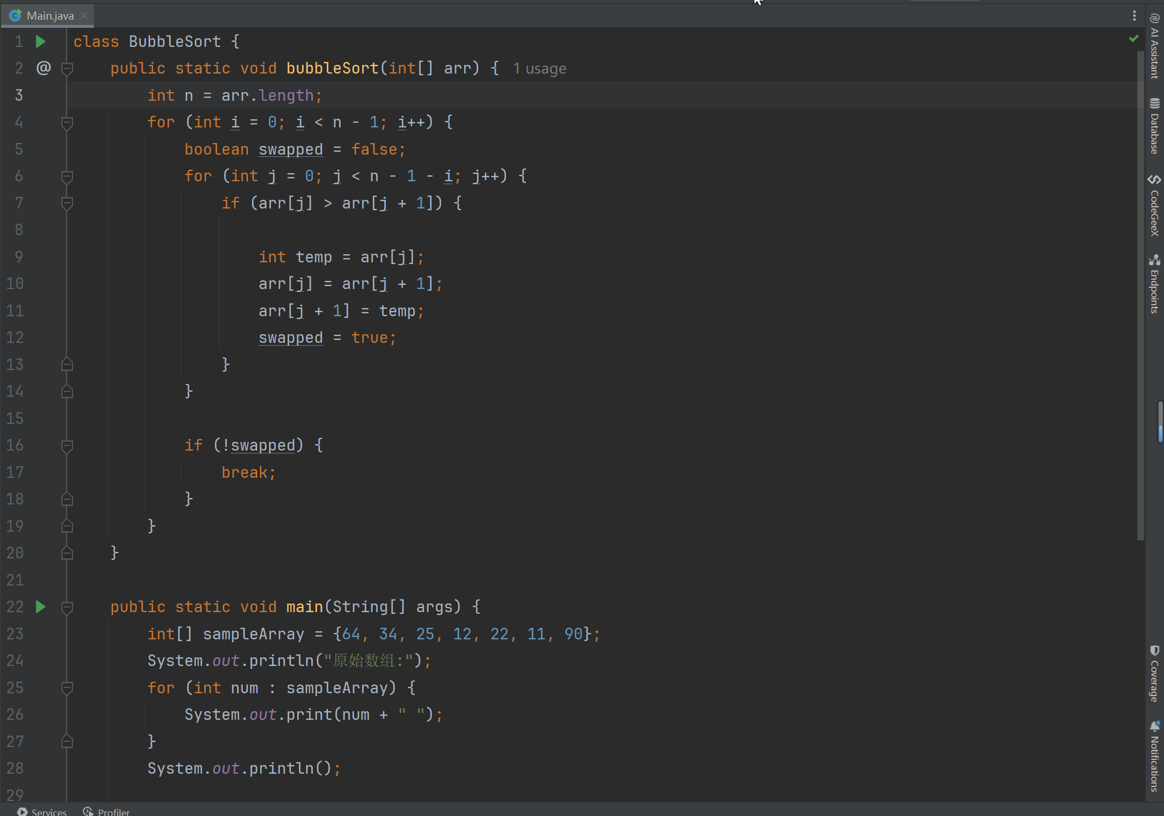
Task: Open the CodeGeeX side panel
Action: (x=1154, y=206)
